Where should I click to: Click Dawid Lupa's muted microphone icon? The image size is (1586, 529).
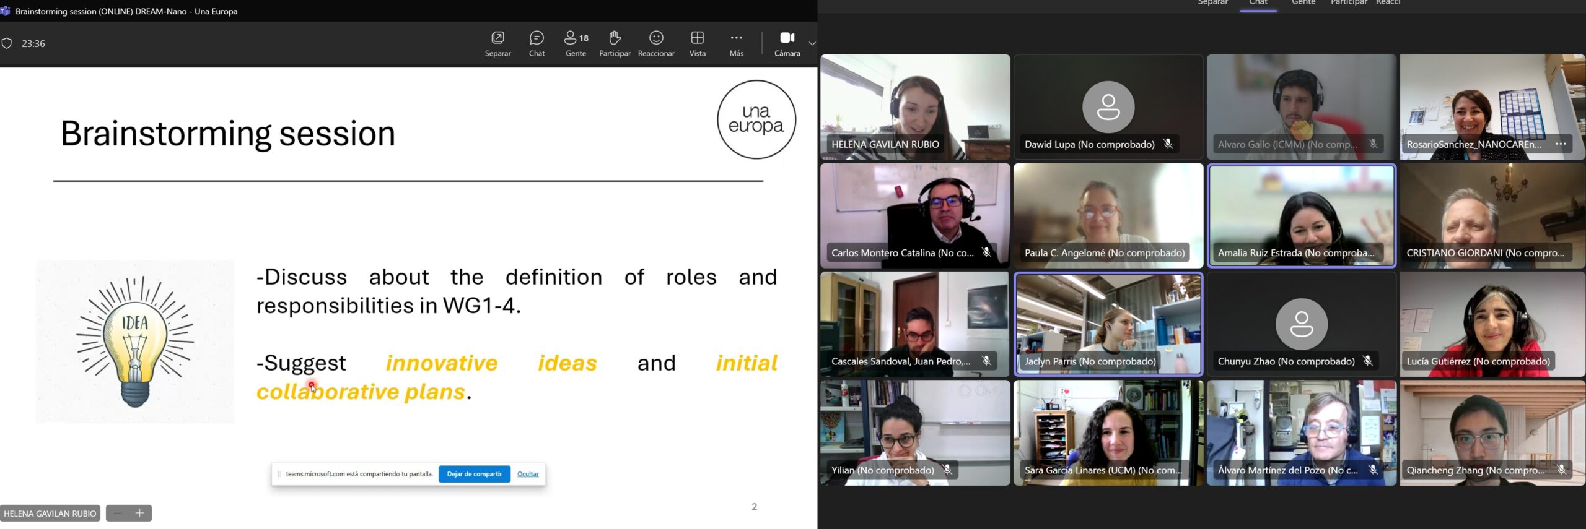[x=1168, y=144]
